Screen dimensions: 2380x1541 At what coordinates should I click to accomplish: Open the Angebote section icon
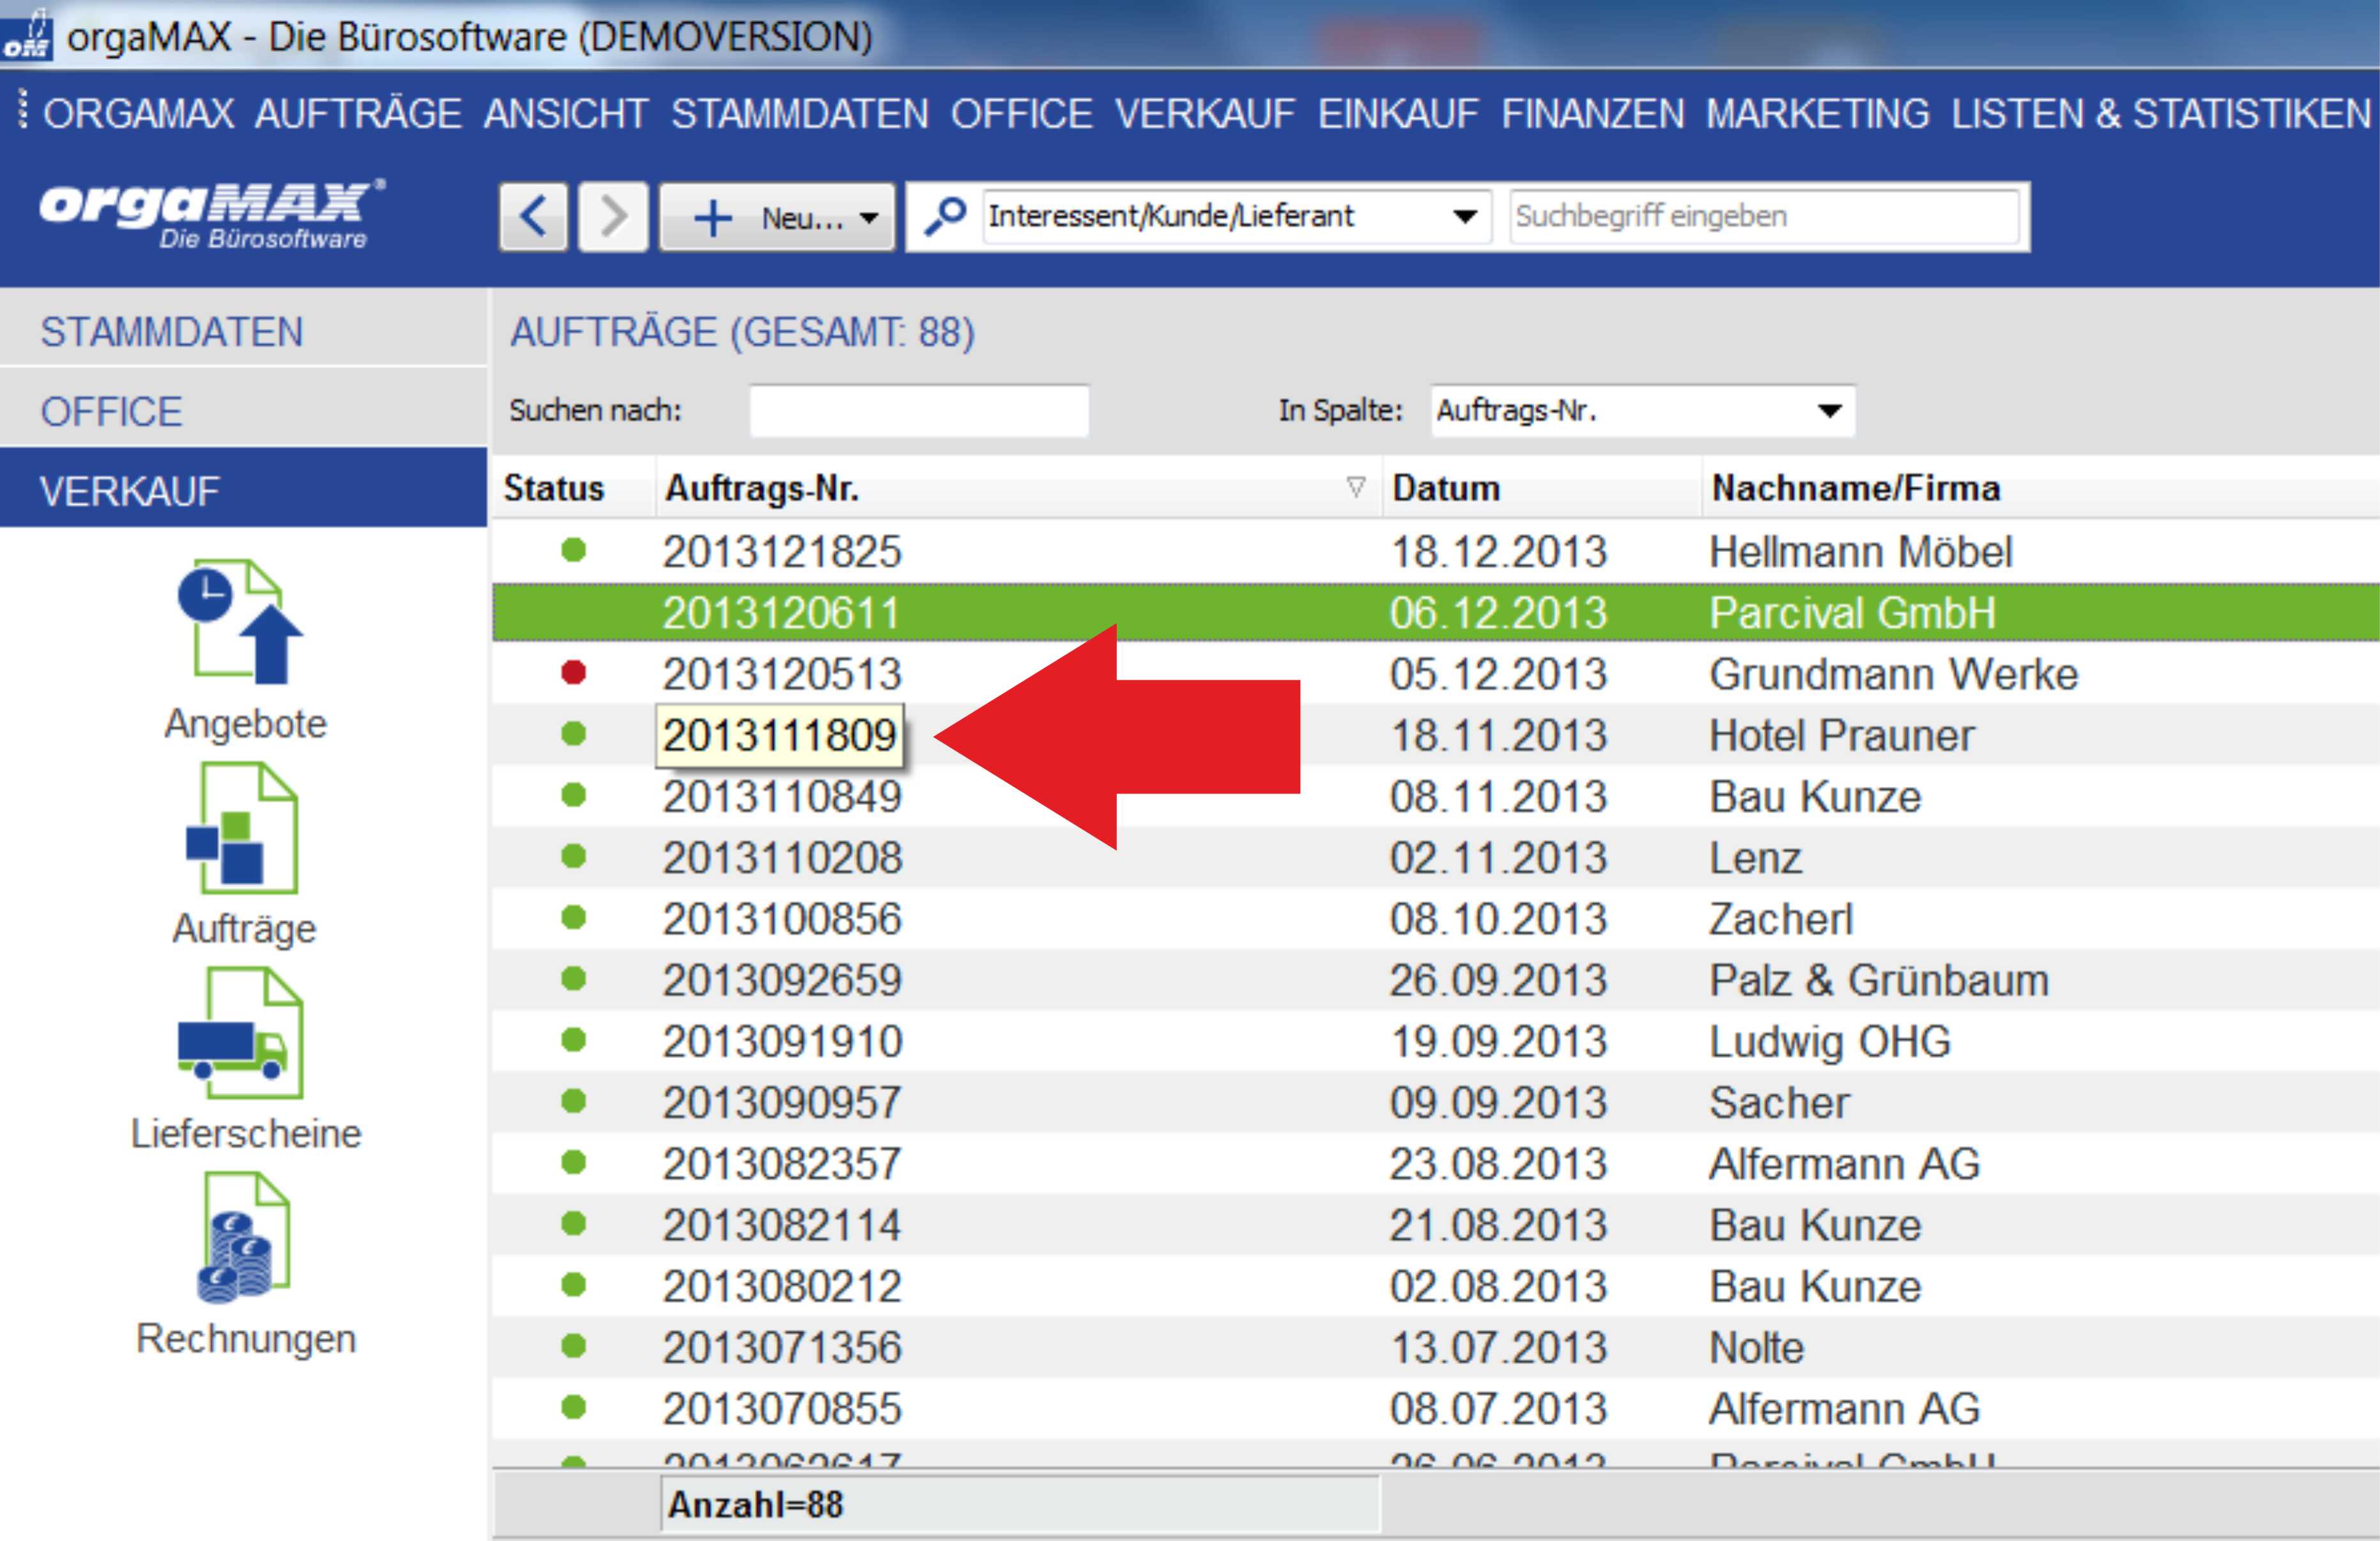point(241,621)
